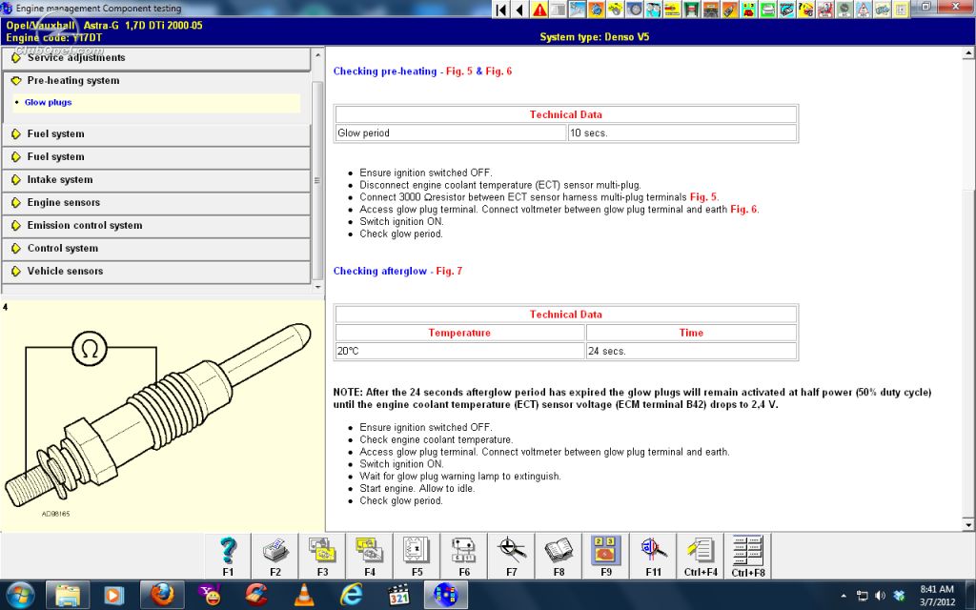The height and width of the screenshot is (610, 976).
Task: Click the volume speaker tray icon
Action: tap(880, 596)
